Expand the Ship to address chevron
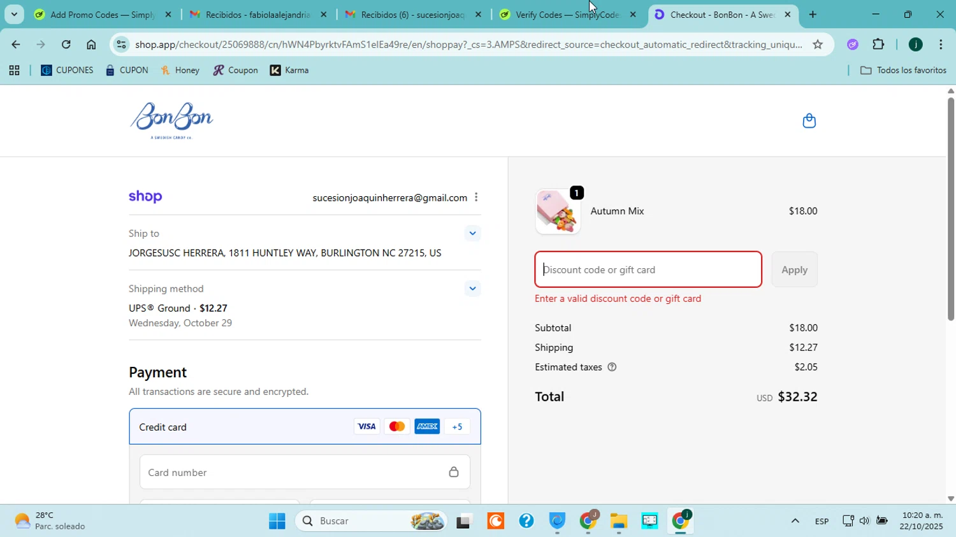956x537 pixels. pos(472,233)
